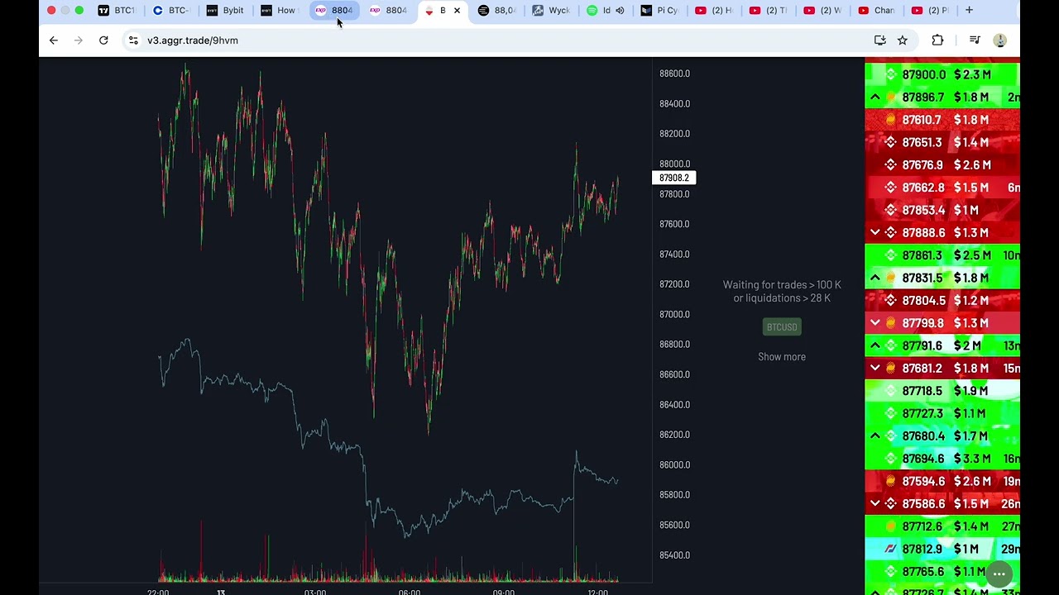This screenshot has height=595, width=1059.
Task: Switch to the Wyck browser tab
Action: [x=552, y=10]
